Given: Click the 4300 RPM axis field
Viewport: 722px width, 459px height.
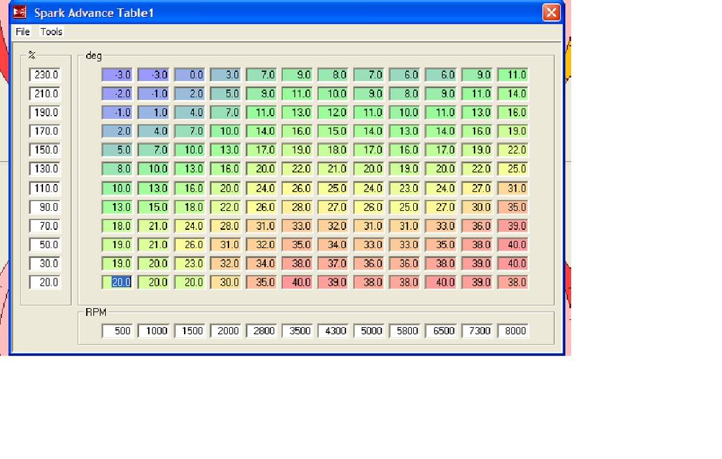Looking at the screenshot, I should tap(334, 330).
